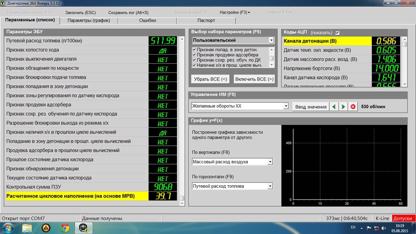Open Windows Explorer folder icon in taskbar

pyautogui.click(x=27, y=228)
